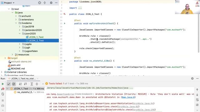Image resolution: width=200 pixels, height=112 pixels.
Task: Click the failed test status icon
Action: coord(47,84)
